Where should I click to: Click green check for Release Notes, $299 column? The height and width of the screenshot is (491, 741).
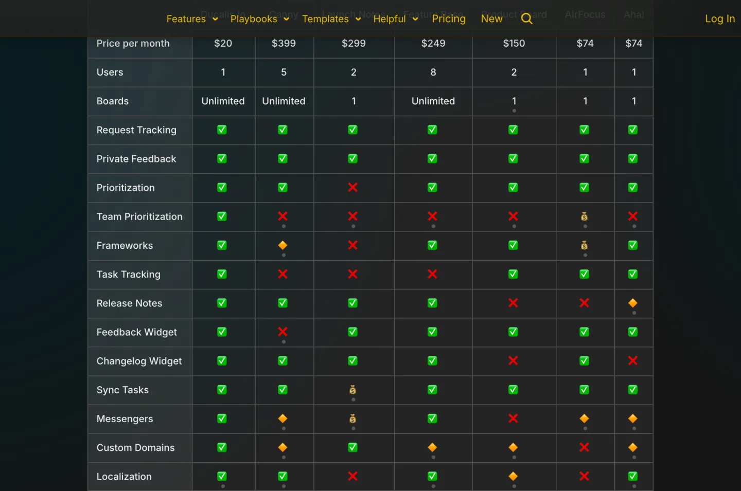point(352,303)
